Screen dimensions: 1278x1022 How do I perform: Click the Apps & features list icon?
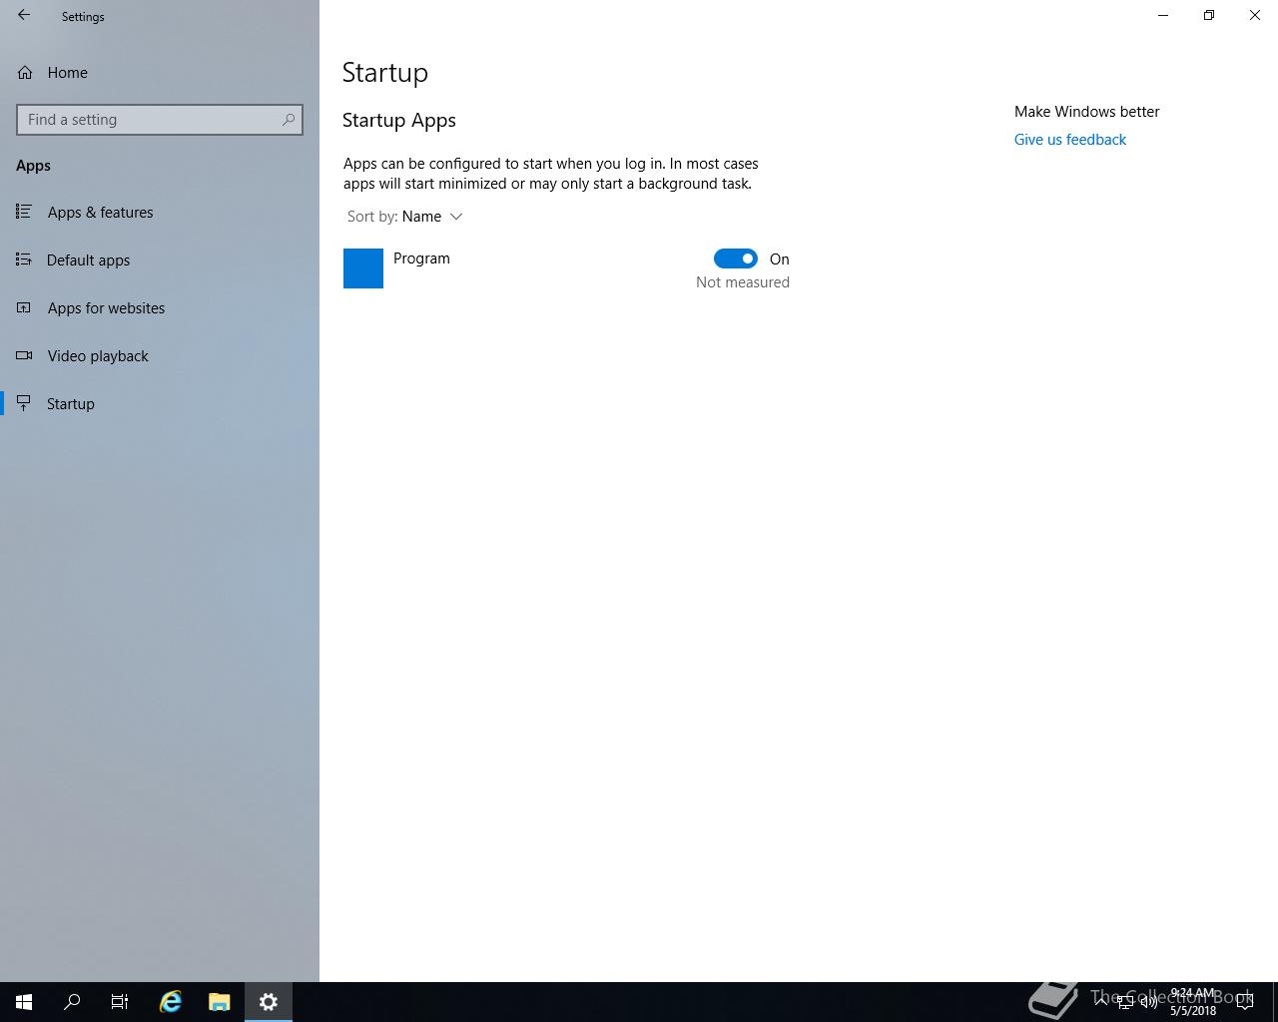pos(24,212)
